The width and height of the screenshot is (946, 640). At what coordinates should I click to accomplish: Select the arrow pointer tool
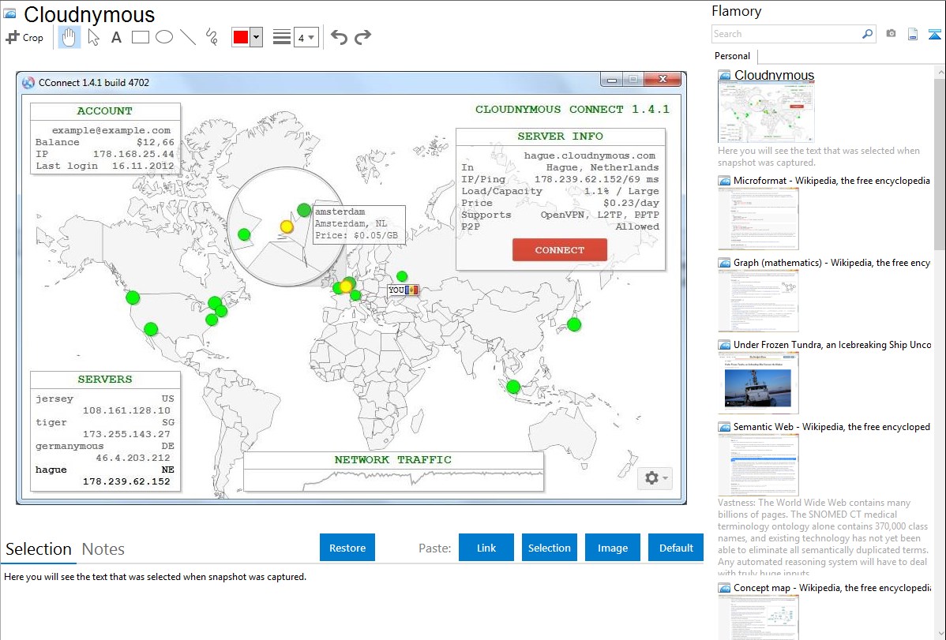coord(93,37)
